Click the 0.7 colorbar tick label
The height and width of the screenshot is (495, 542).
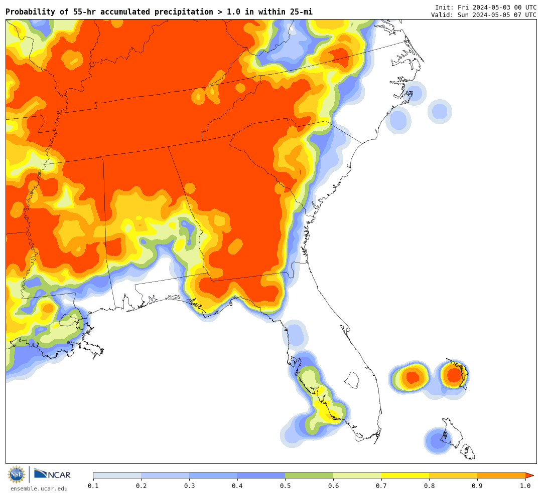pyautogui.click(x=381, y=486)
